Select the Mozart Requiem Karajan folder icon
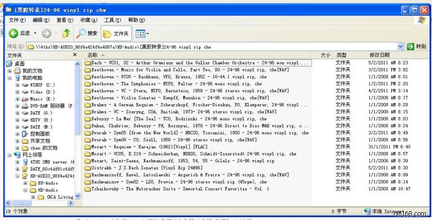This screenshot has height=220, width=432. (x=87, y=147)
